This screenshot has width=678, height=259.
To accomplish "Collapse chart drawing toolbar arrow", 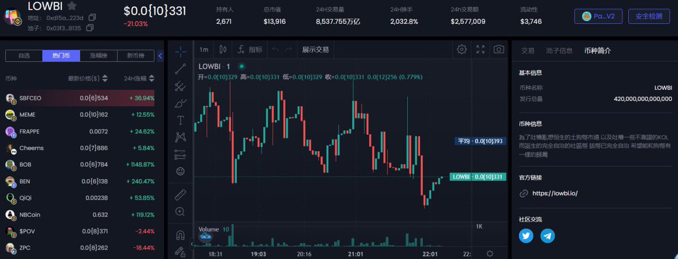I will [191, 244].
